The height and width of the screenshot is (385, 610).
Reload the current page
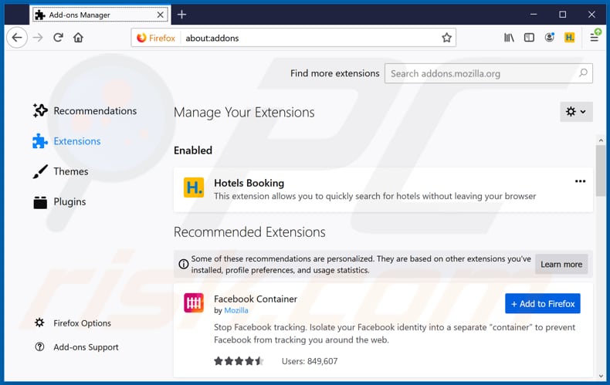point(59,38)
